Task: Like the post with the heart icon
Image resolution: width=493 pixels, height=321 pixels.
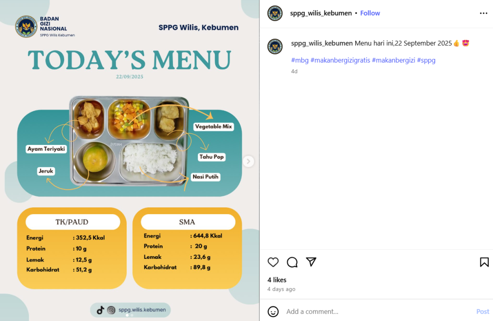Action: coord(273,262)
